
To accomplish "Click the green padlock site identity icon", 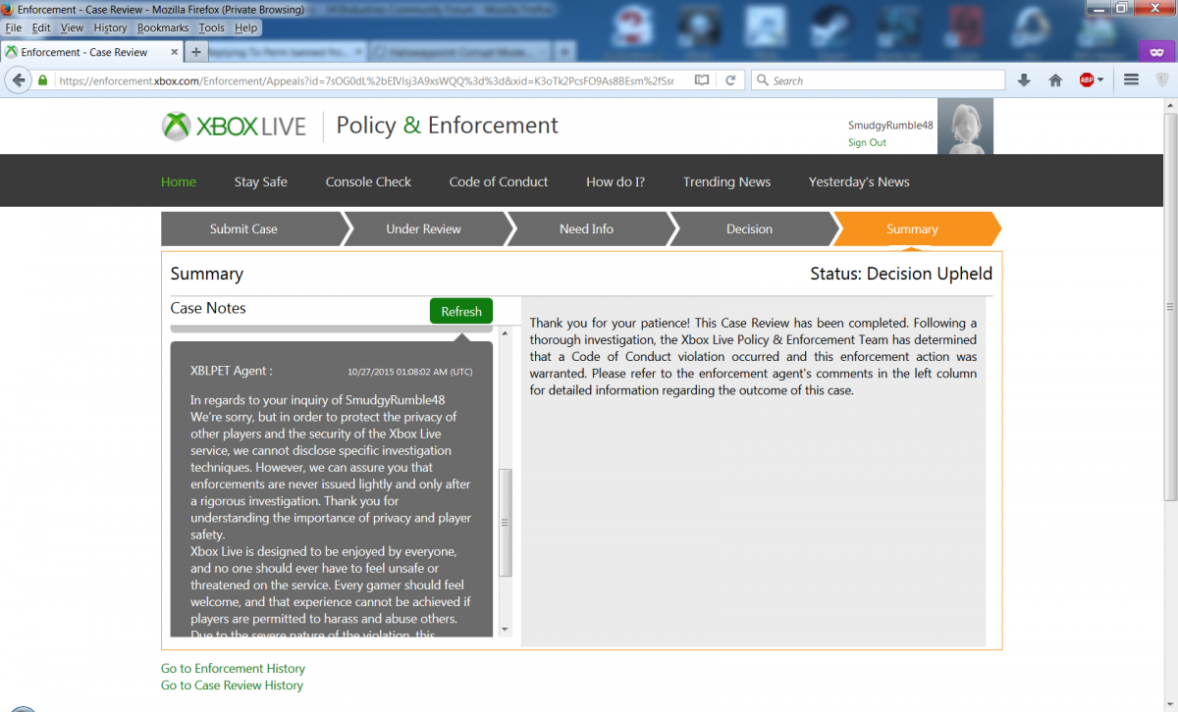I will click(43, 80).
